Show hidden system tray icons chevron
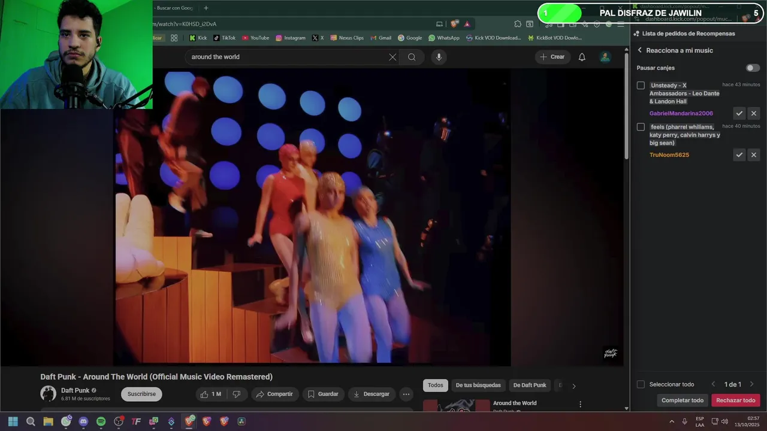The height and width of the screenshot is (431, 767). [x=672, y=421]
